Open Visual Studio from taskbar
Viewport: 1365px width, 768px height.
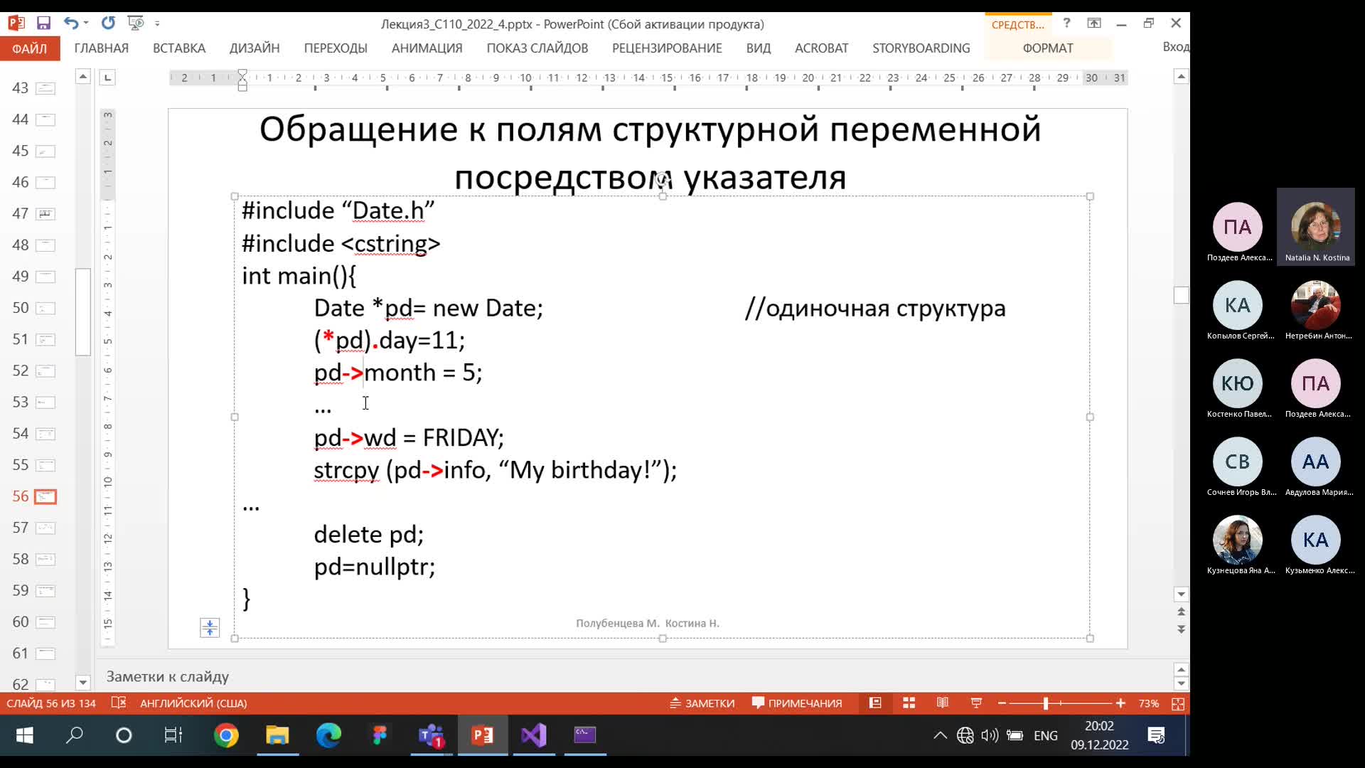coord(534,735)
